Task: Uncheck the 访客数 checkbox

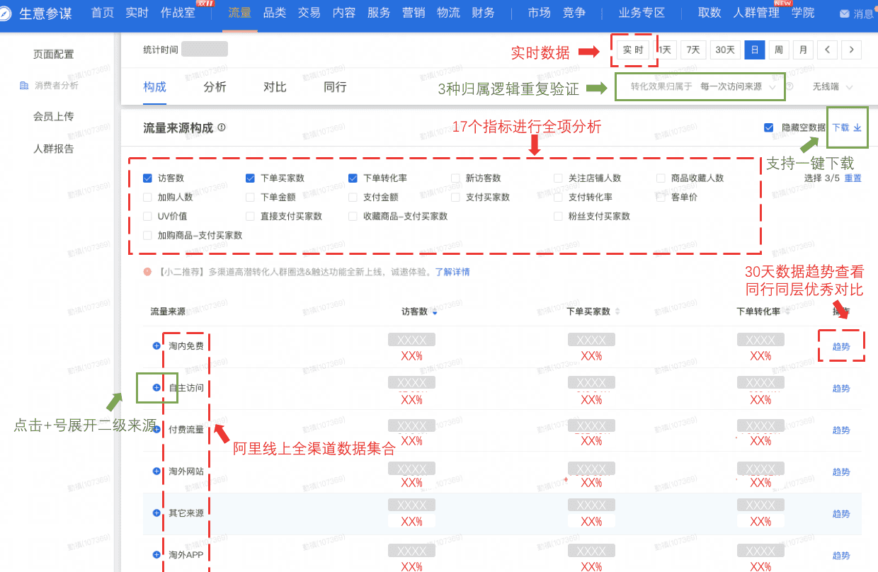Action: (147, 178)
